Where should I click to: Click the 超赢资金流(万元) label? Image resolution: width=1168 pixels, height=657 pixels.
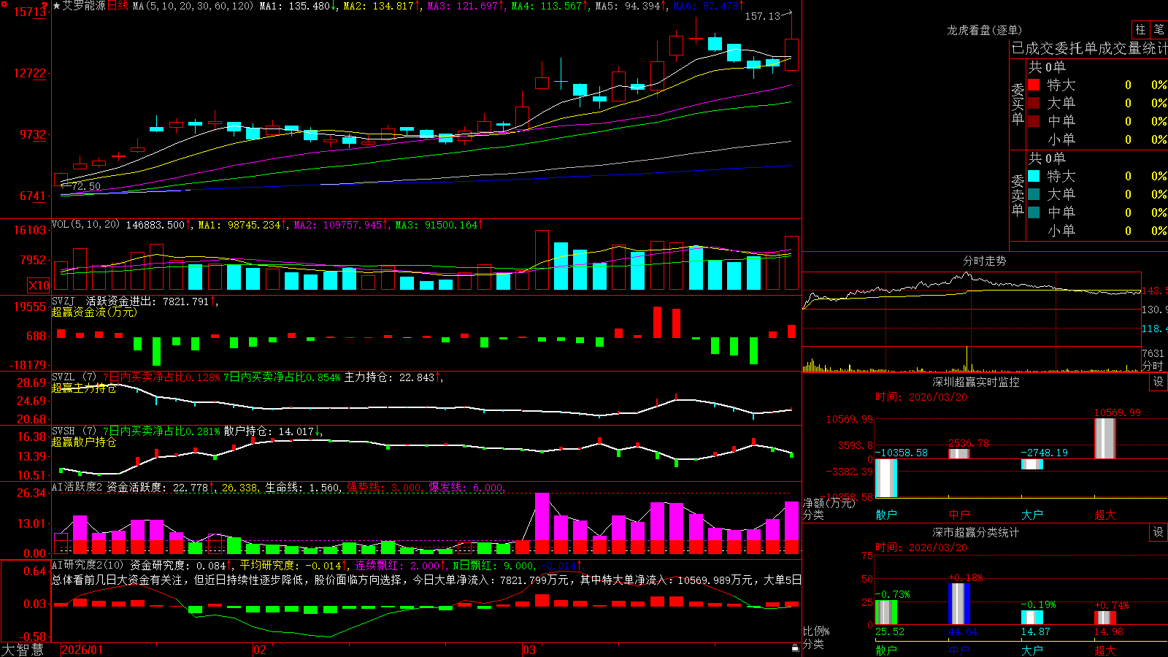click(94, 312)
